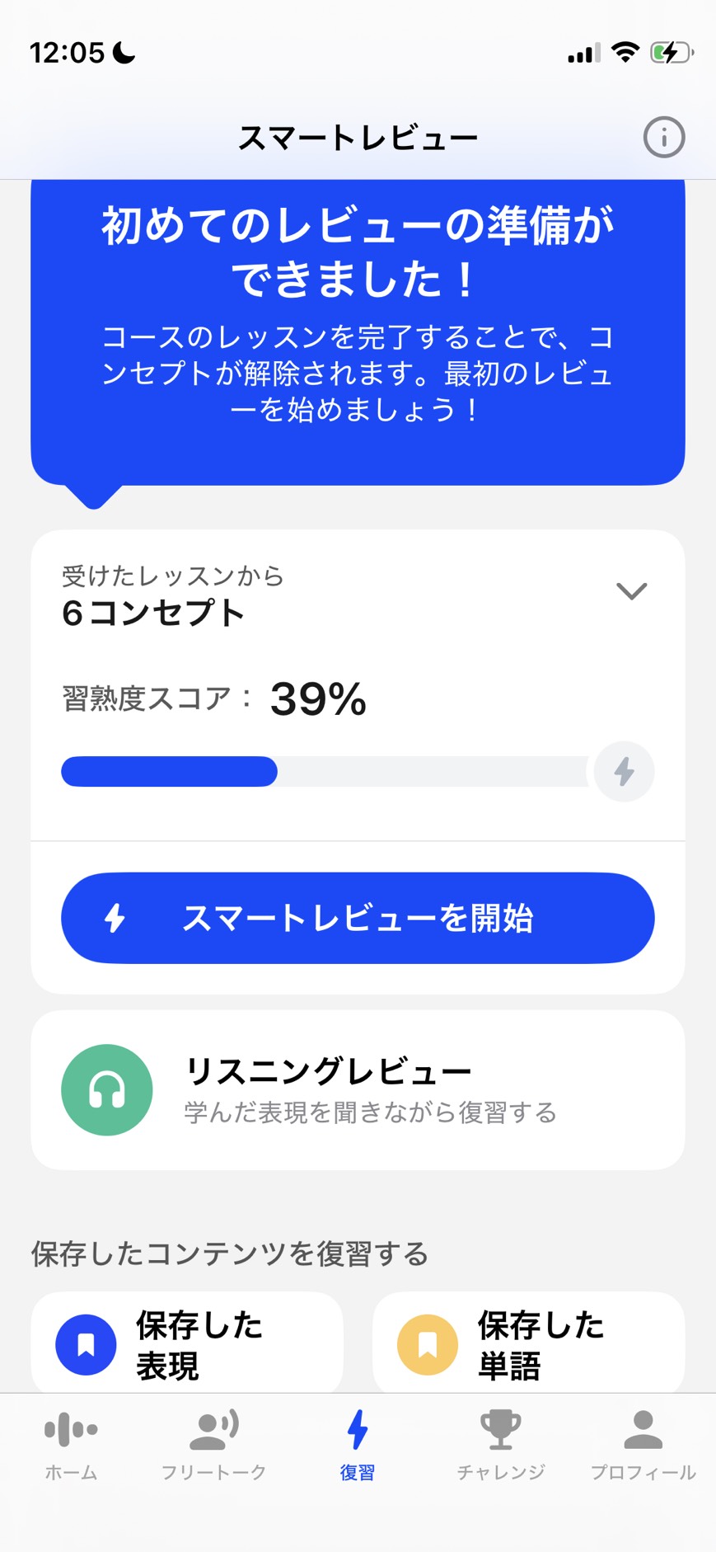Open the 保存した単語 label
The height and width of the screenshot is (1552, 716).
[541, 1345]
